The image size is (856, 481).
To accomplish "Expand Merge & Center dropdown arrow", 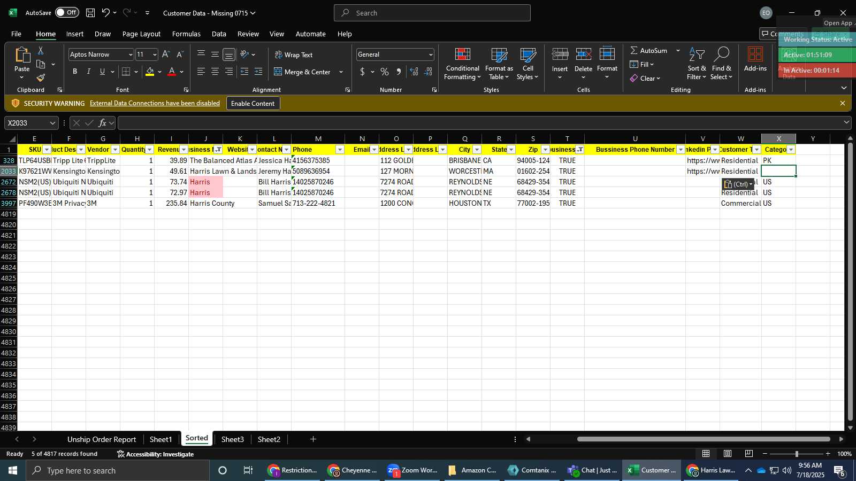I will 341,72.
